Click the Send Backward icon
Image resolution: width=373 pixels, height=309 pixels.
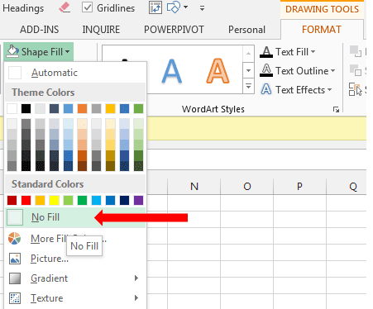click(x=356, y=70)
